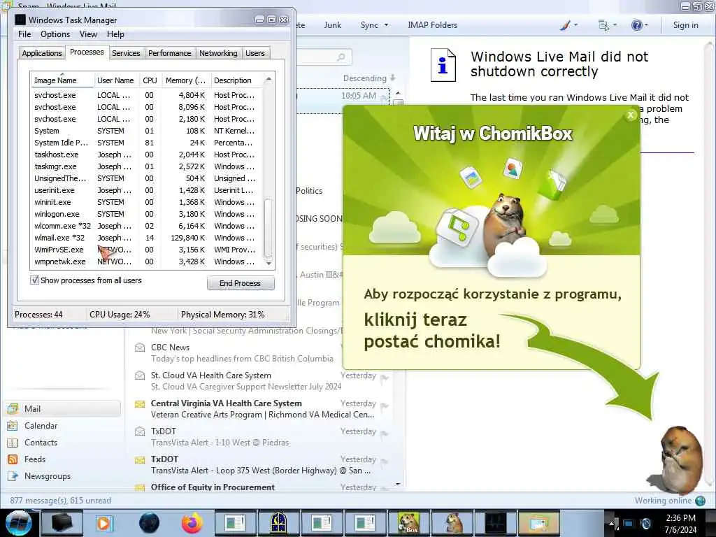This screenshot has width=716, height=537.
Task: Click the envelope icon beside CBC News
Action: pos(140,348)
